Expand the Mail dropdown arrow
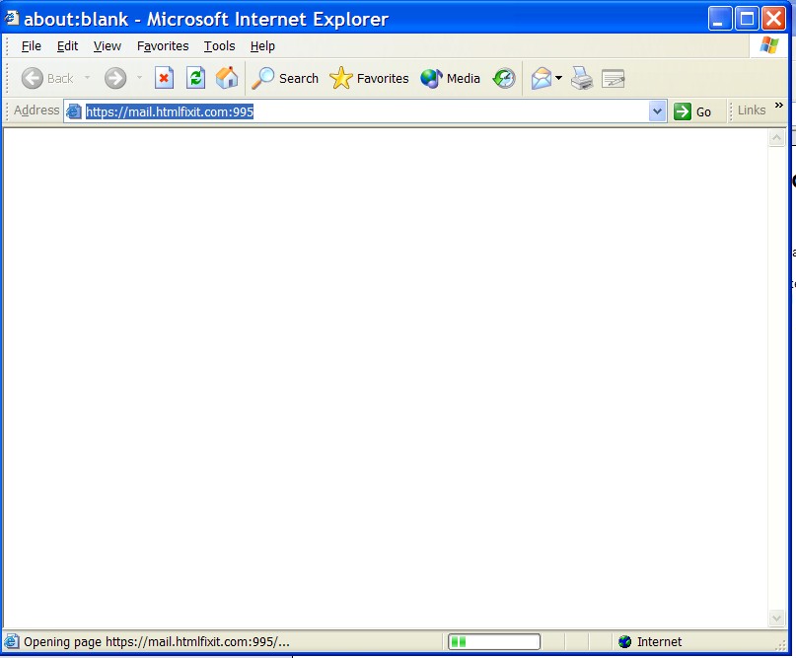The image size is (796, 658). (x=559, y=78)
